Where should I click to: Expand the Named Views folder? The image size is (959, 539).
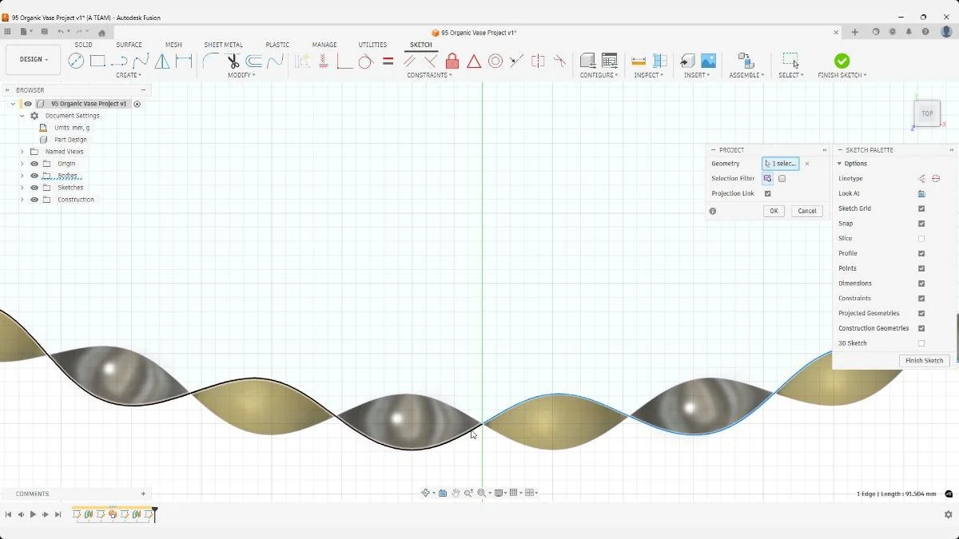(x=22, y=151)
